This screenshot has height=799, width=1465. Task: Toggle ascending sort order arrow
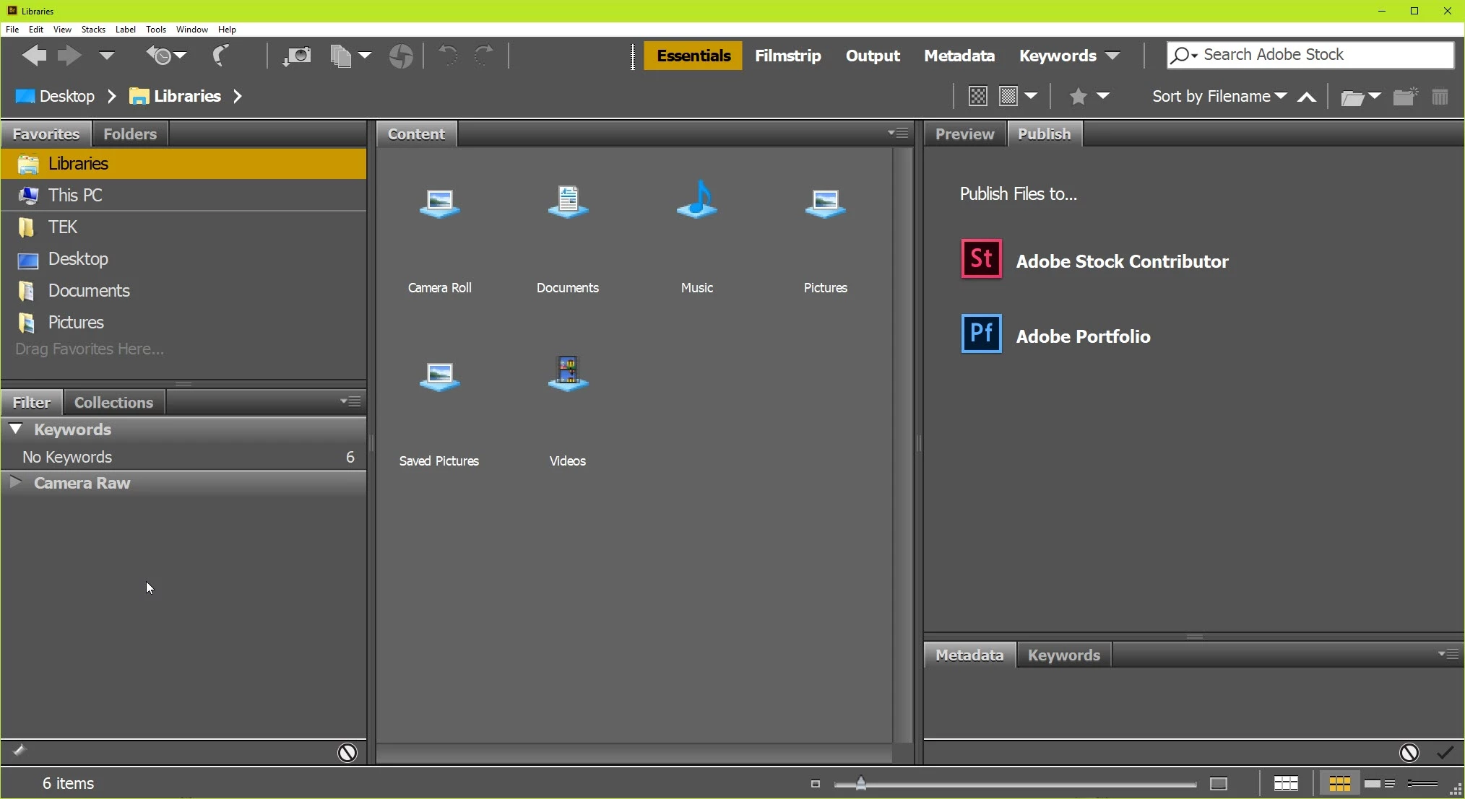(1307, 97)
